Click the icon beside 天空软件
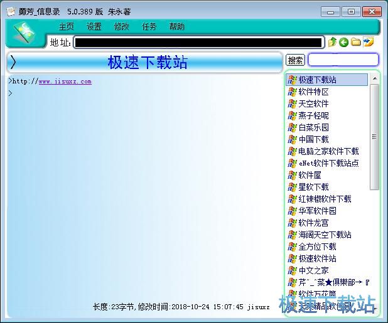The width and height of the screenshot is (388, 323). click(292, 103)
